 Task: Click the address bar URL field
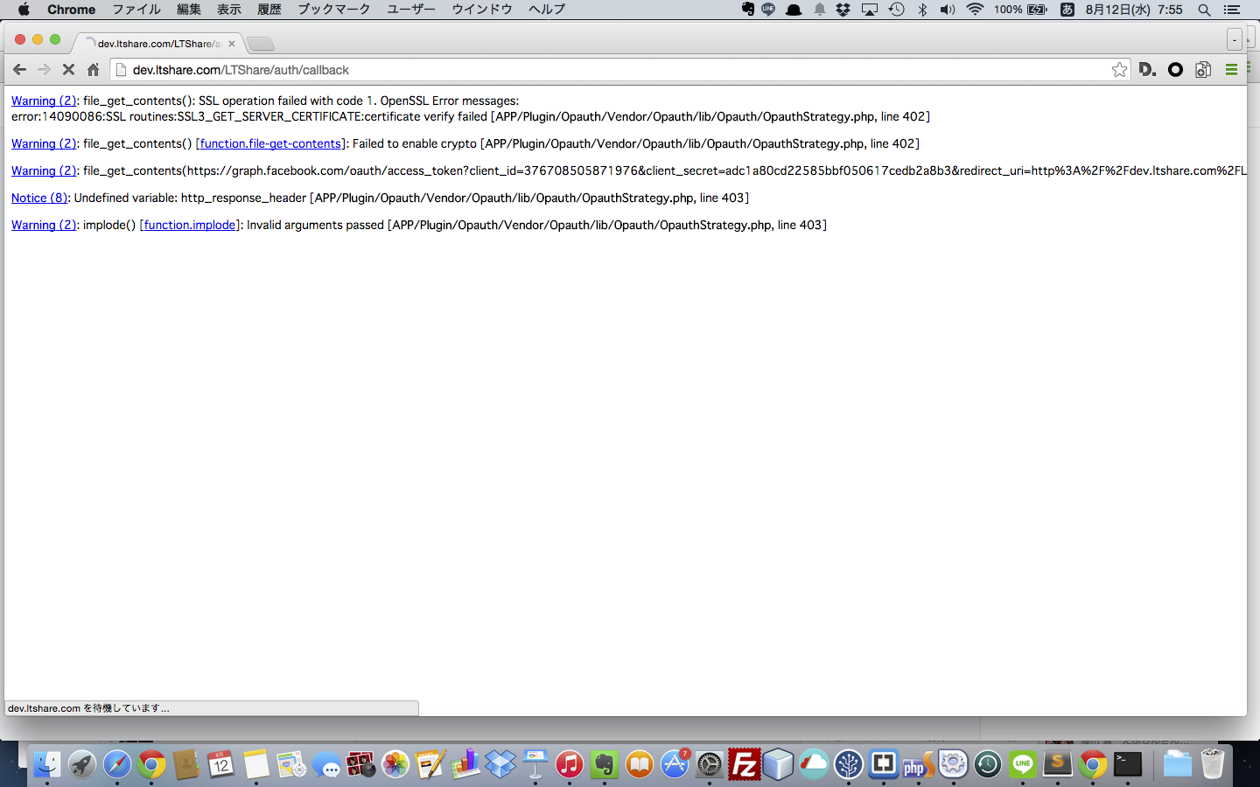point(612,70)
